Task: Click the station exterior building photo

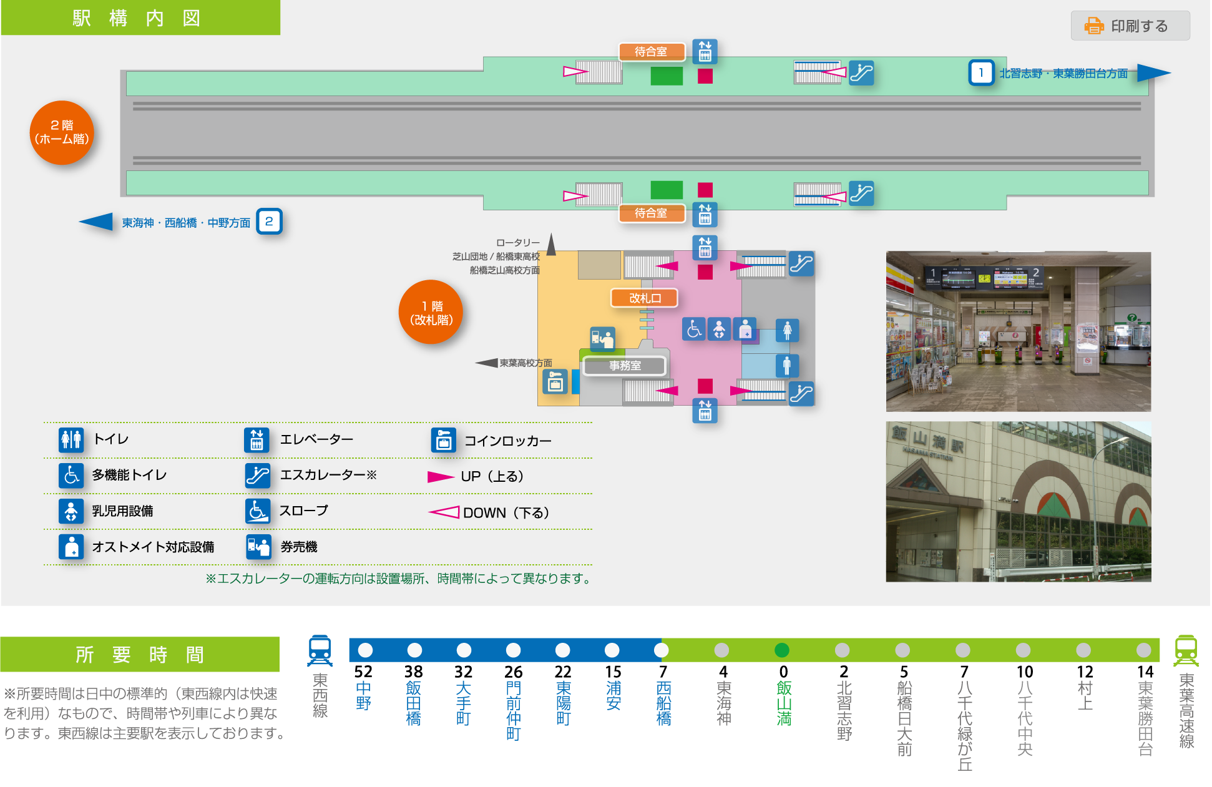Action: click(x=1018, y=502)
